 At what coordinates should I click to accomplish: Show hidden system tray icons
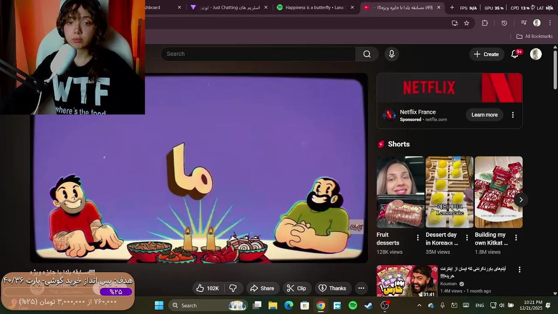419,305
